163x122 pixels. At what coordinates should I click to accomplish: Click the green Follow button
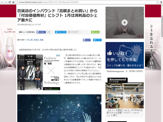coord(95,32)
